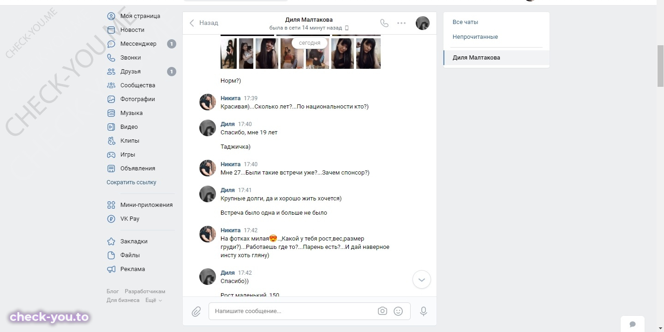Click the text 'Спасибо, мне 19 лет'
The height and width of the screenshot is (332, 664).
pos(249,133)
